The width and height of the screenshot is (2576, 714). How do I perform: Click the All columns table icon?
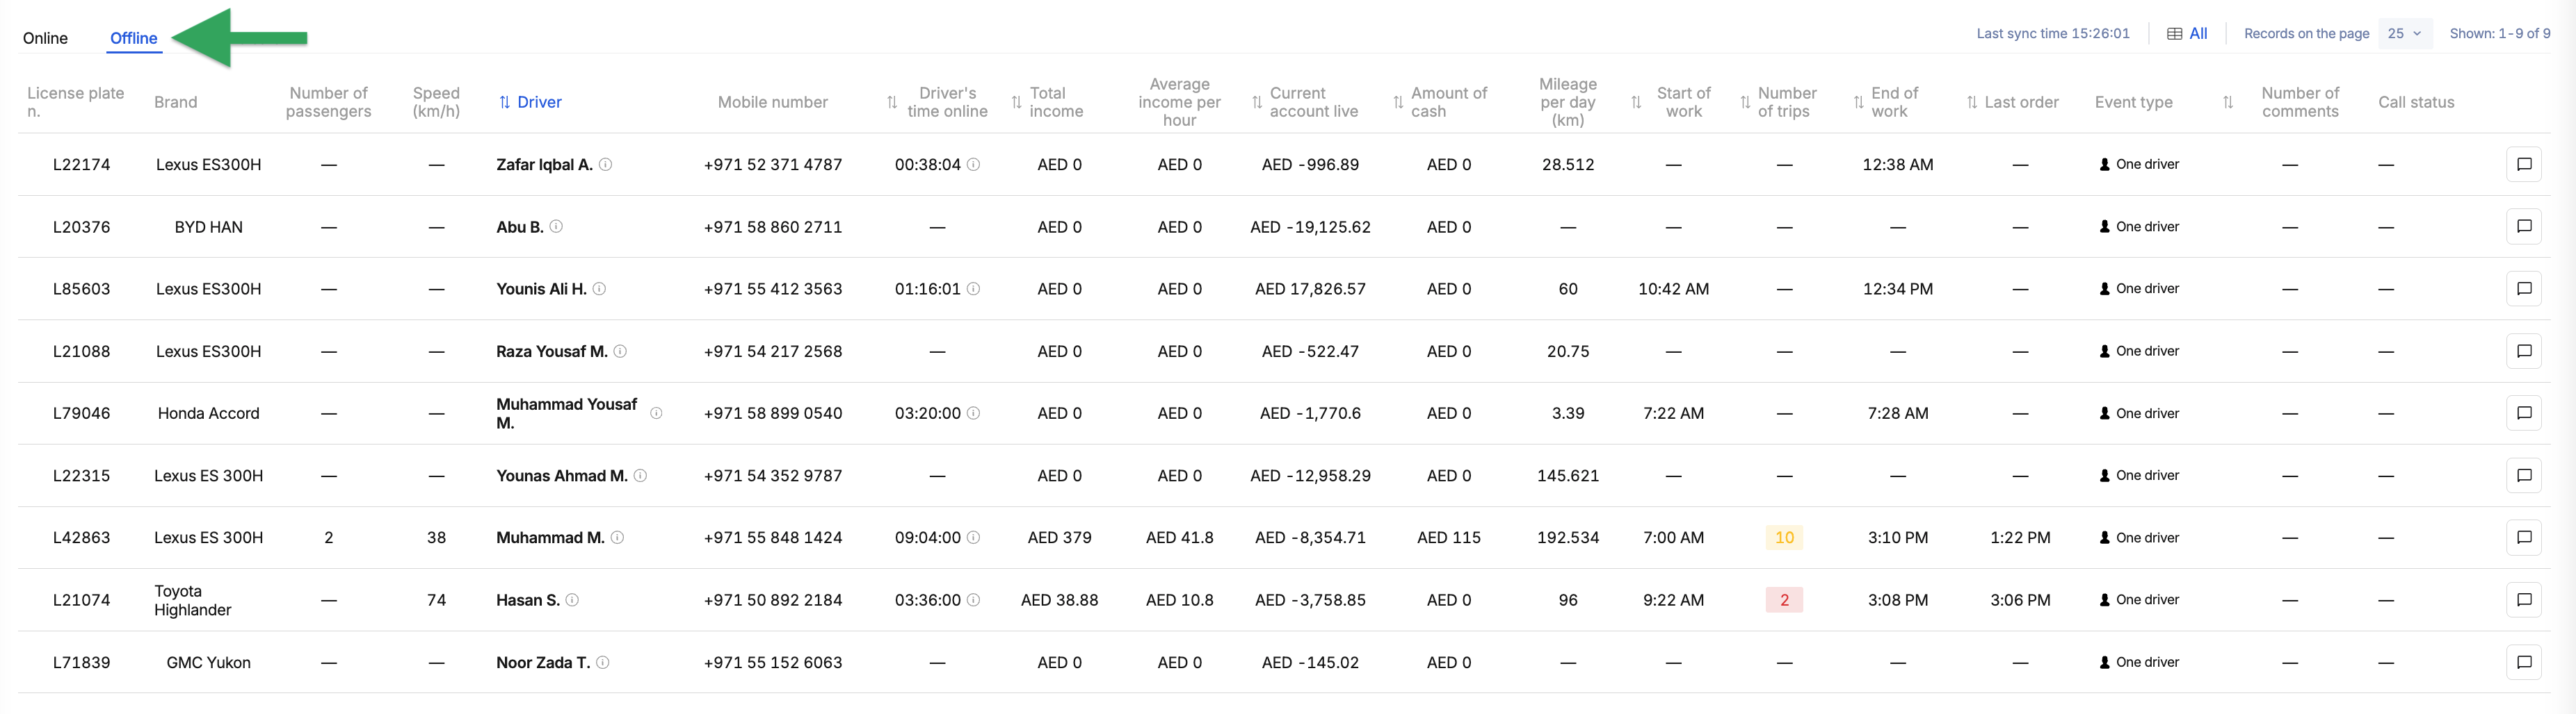[x=2175, y=34]
